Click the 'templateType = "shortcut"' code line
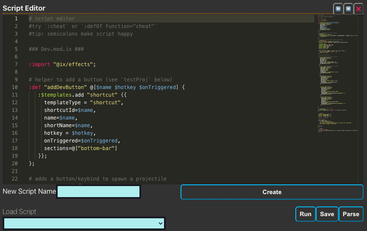This screenshot has width=367, height=231. point(83,103)
